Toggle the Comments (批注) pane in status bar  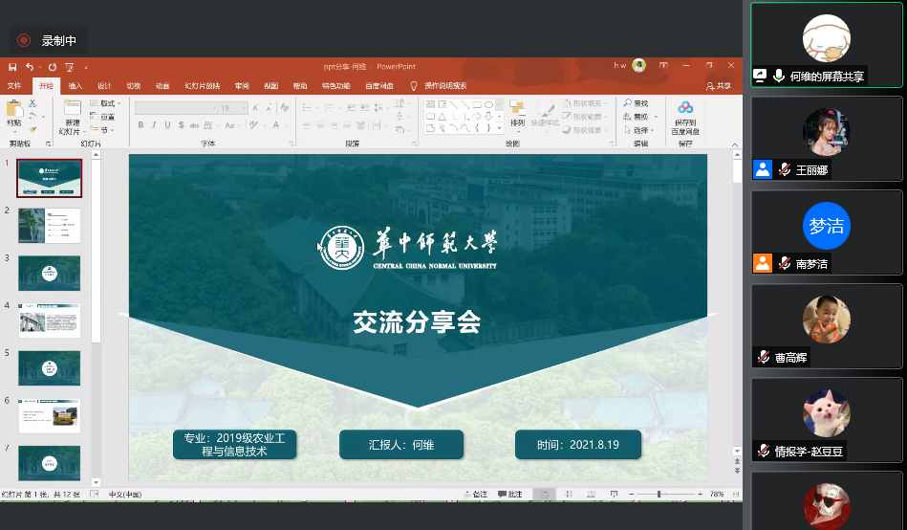pos(509,495)
